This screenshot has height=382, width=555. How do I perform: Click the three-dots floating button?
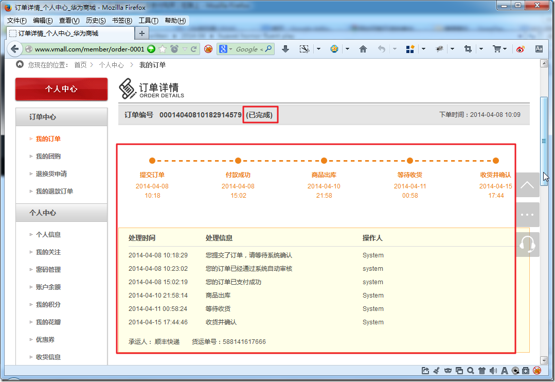click(527, 214)
